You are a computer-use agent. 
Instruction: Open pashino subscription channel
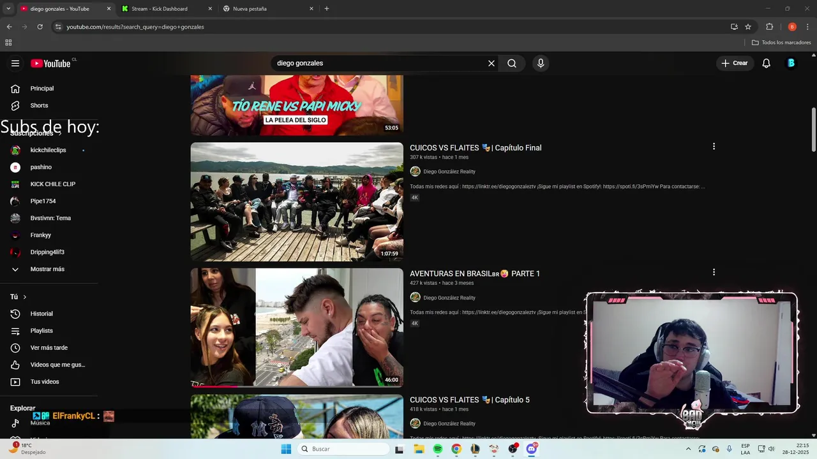pos(41,167)
